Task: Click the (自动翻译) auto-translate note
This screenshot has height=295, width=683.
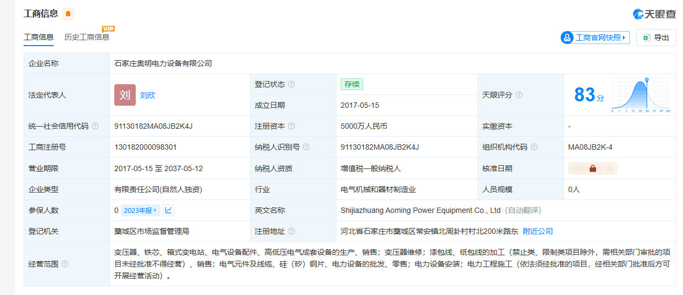Action: tap(523, 210)
